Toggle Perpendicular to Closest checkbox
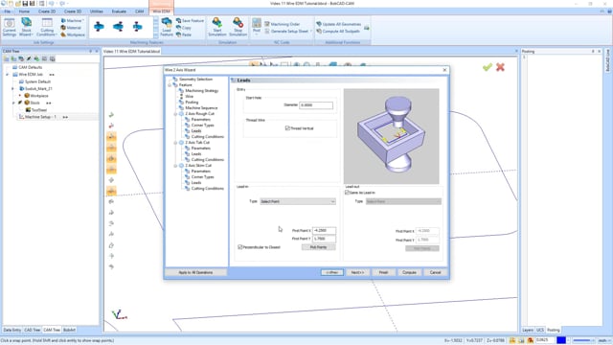Viewport: 613px width, 345px height. 240,247
